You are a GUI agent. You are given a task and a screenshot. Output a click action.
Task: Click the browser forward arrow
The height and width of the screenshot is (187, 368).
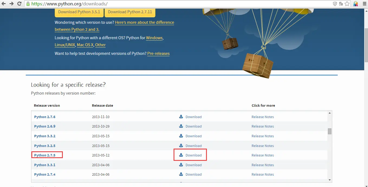(x=11, y=4)
